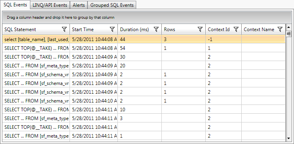Click the start time cell 5/28/2011 10:44:10
The height and width of the screenshot is (144, 294).
(x=94, y=101)
